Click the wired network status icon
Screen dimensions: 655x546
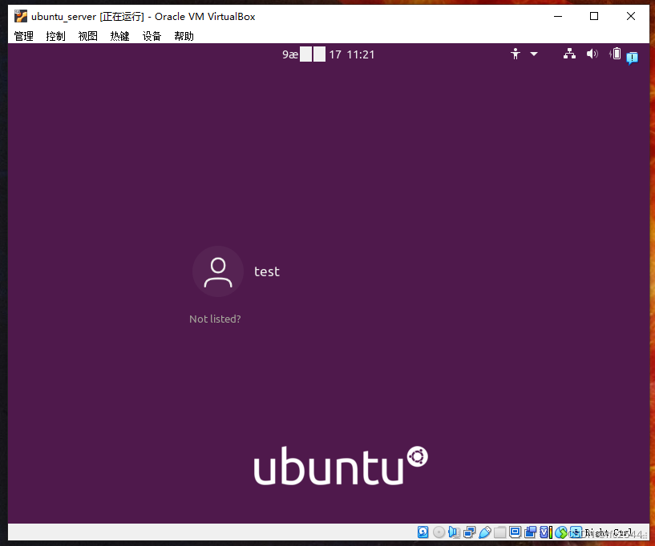click(x=569, y=54)
